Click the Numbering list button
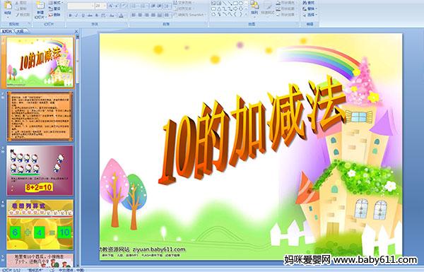 [144, 6]
